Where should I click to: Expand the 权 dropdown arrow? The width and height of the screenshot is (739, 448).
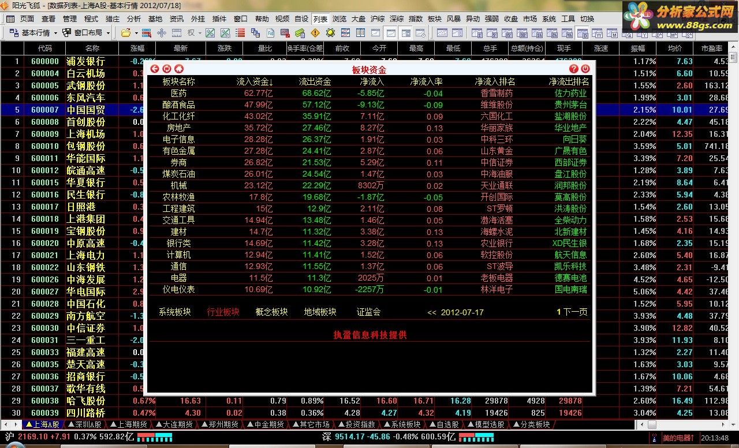(x=200, y=33)
